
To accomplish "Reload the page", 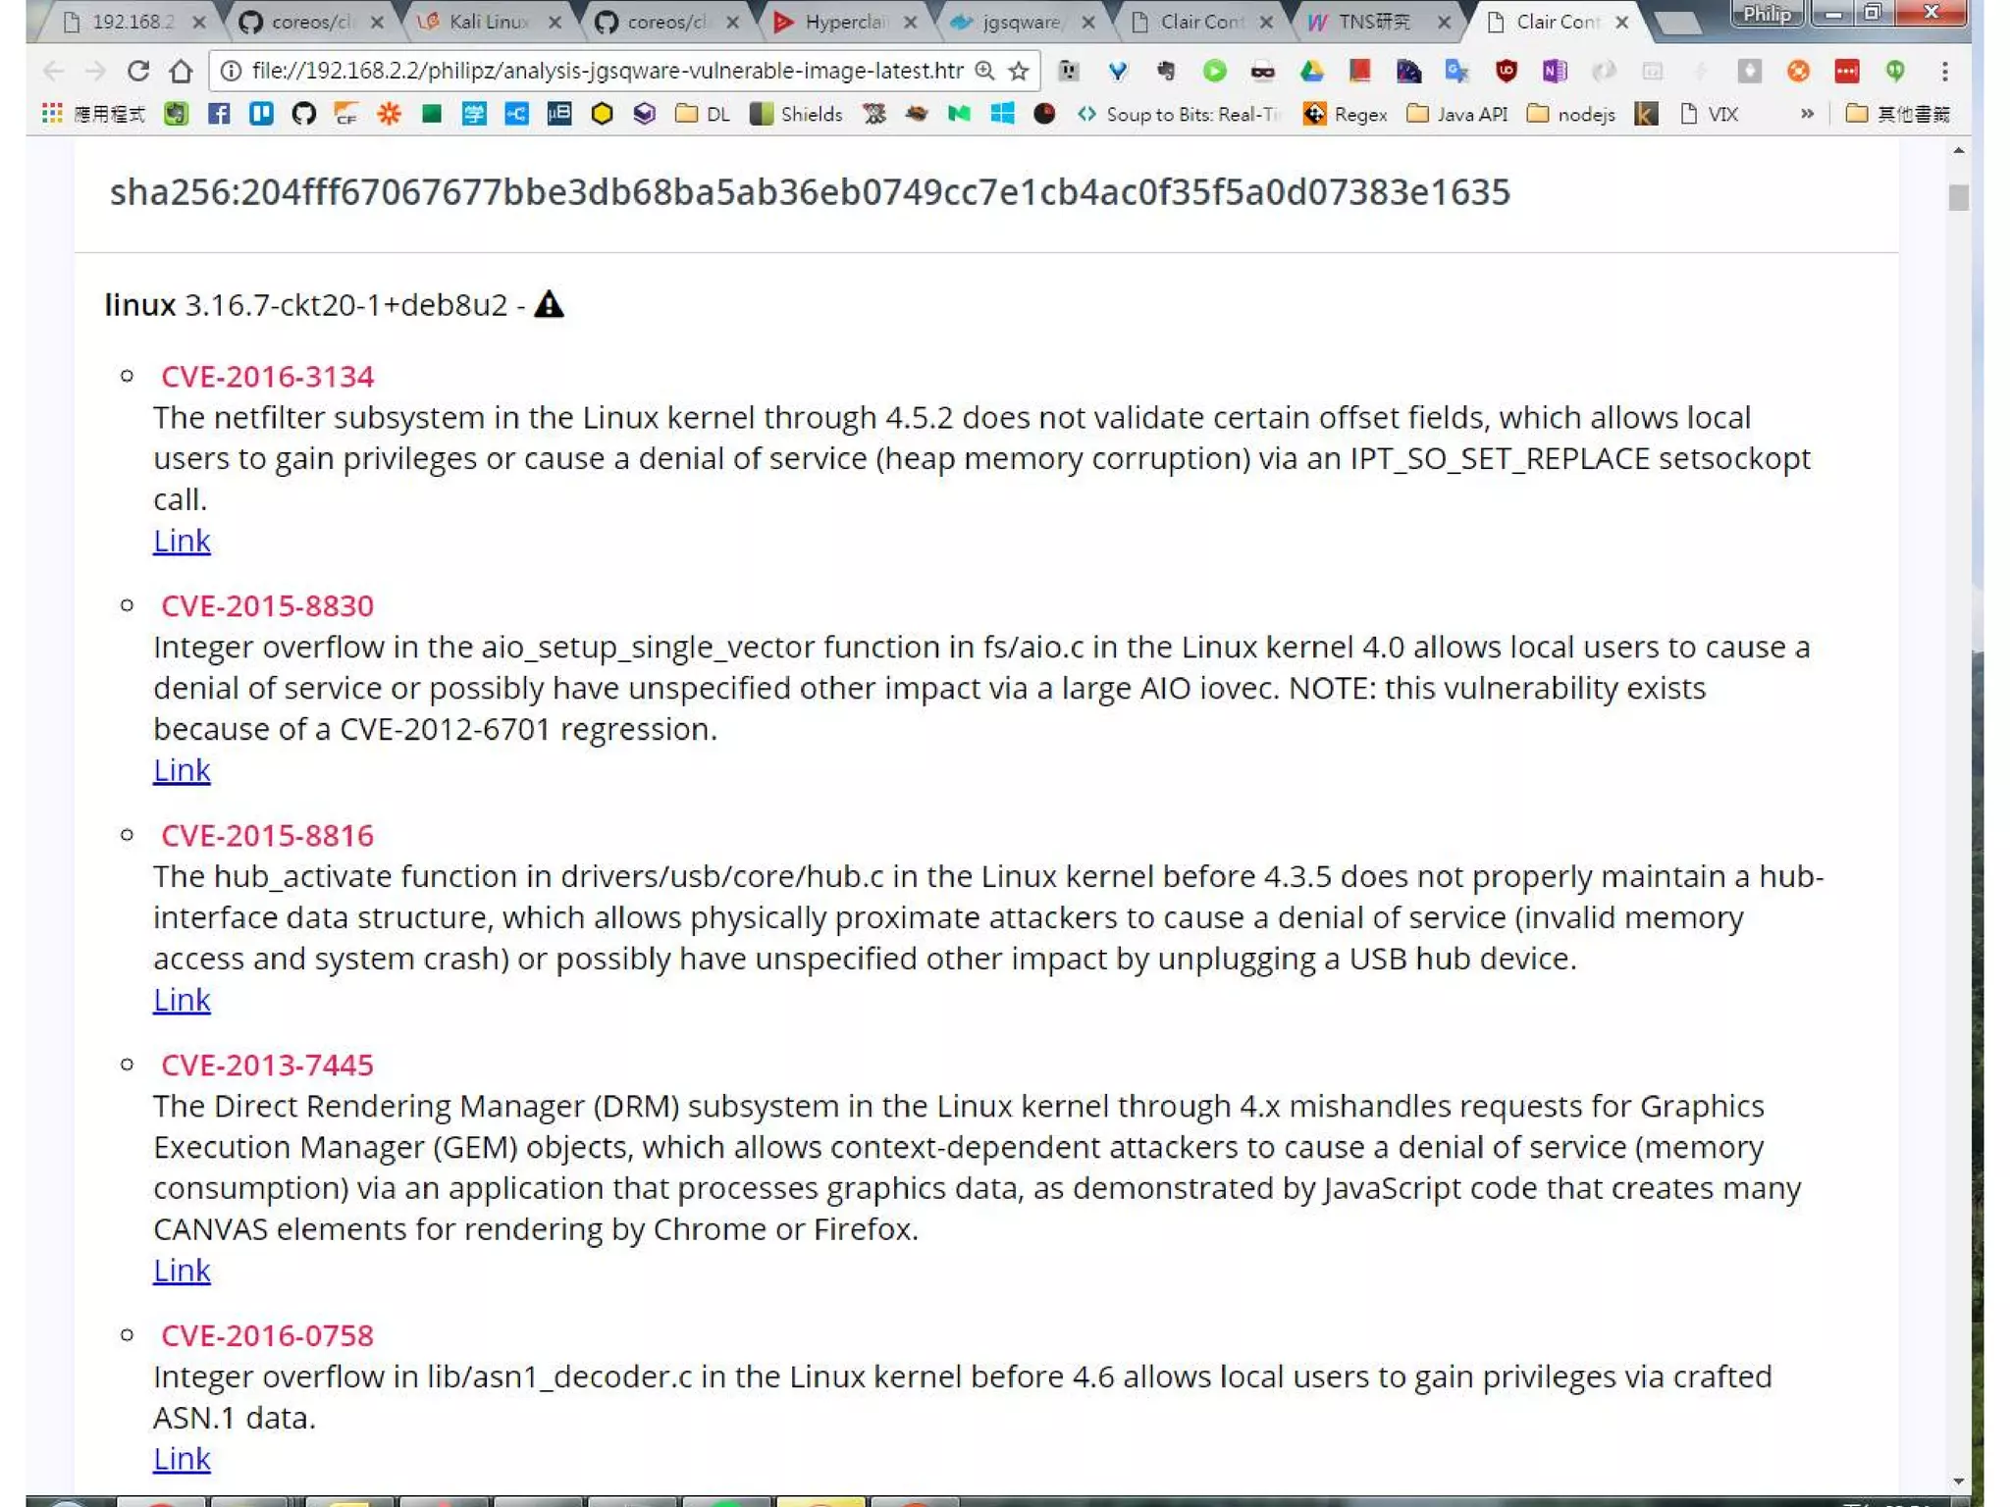I will [x=138, y=71].
